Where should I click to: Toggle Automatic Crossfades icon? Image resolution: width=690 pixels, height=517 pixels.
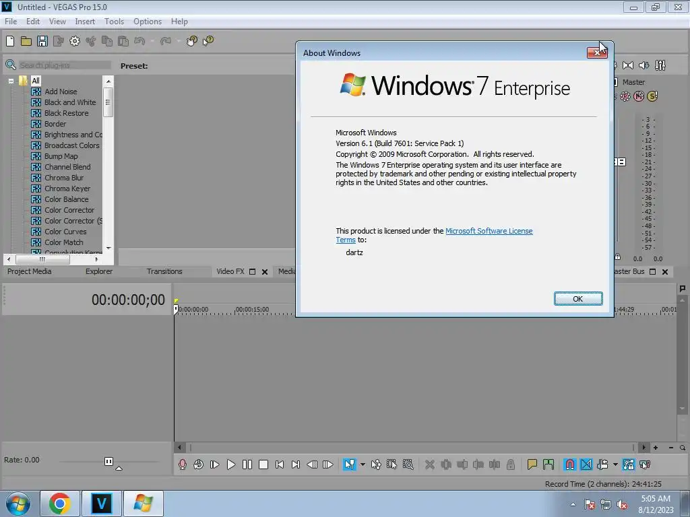pos(586,464)
